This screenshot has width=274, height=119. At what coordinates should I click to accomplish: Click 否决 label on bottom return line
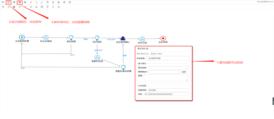23,68
